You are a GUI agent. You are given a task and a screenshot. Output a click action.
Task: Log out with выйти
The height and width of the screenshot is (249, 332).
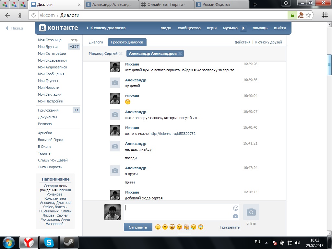point(280,28)
